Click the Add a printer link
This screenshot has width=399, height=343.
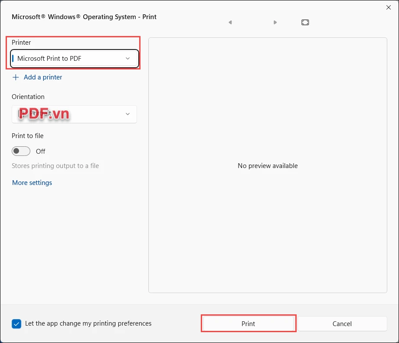pyautogui.click(x=43, y=77)
